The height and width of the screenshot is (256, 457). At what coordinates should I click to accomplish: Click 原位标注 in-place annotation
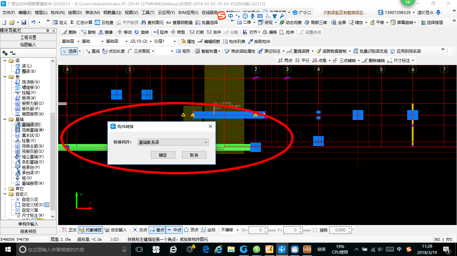coord(269,51)
